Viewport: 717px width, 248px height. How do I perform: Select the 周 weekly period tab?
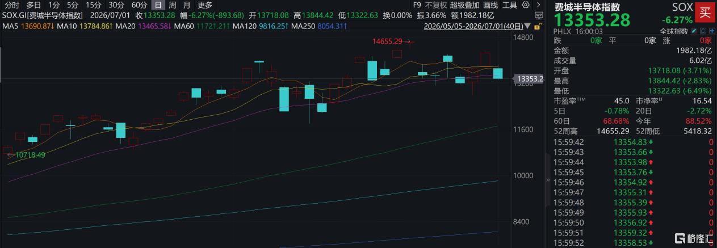[x=171, y=5]
